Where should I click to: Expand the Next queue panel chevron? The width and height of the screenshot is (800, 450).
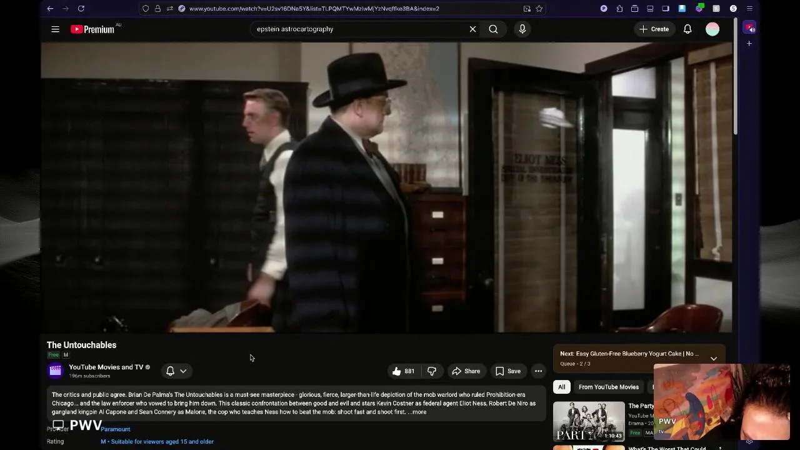[x=713, y=358]
